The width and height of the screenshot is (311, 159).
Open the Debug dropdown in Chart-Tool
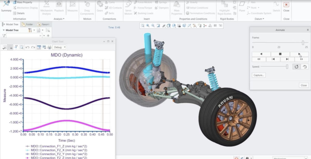(59, 47)
